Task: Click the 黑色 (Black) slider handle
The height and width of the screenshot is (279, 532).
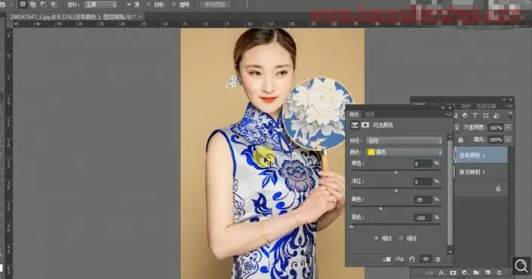Action: click(352, 226)
